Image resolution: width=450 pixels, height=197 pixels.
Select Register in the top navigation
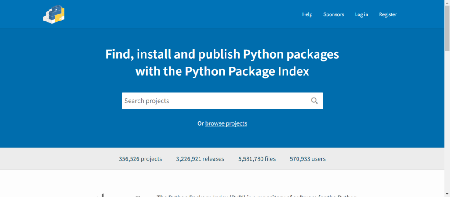point(388,14)
